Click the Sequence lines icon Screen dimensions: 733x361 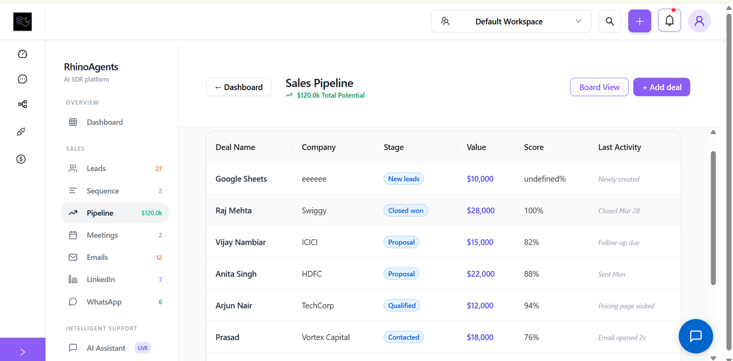73,190
